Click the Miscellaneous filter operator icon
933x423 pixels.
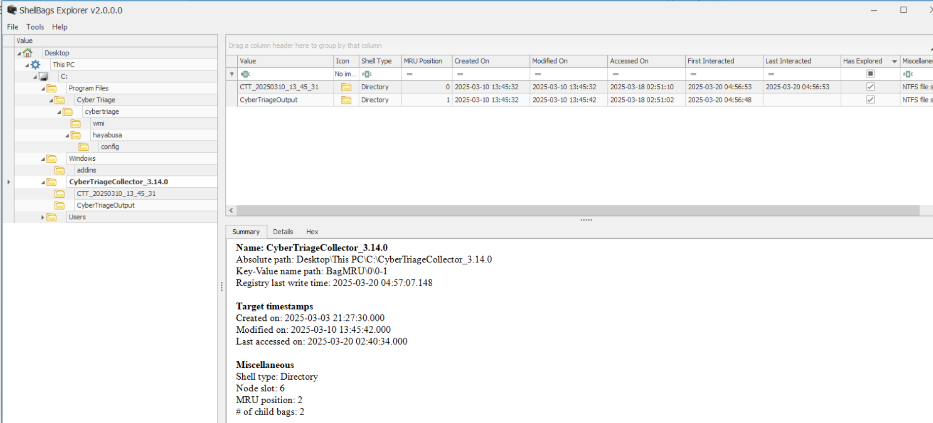click(x=908, y=74)
